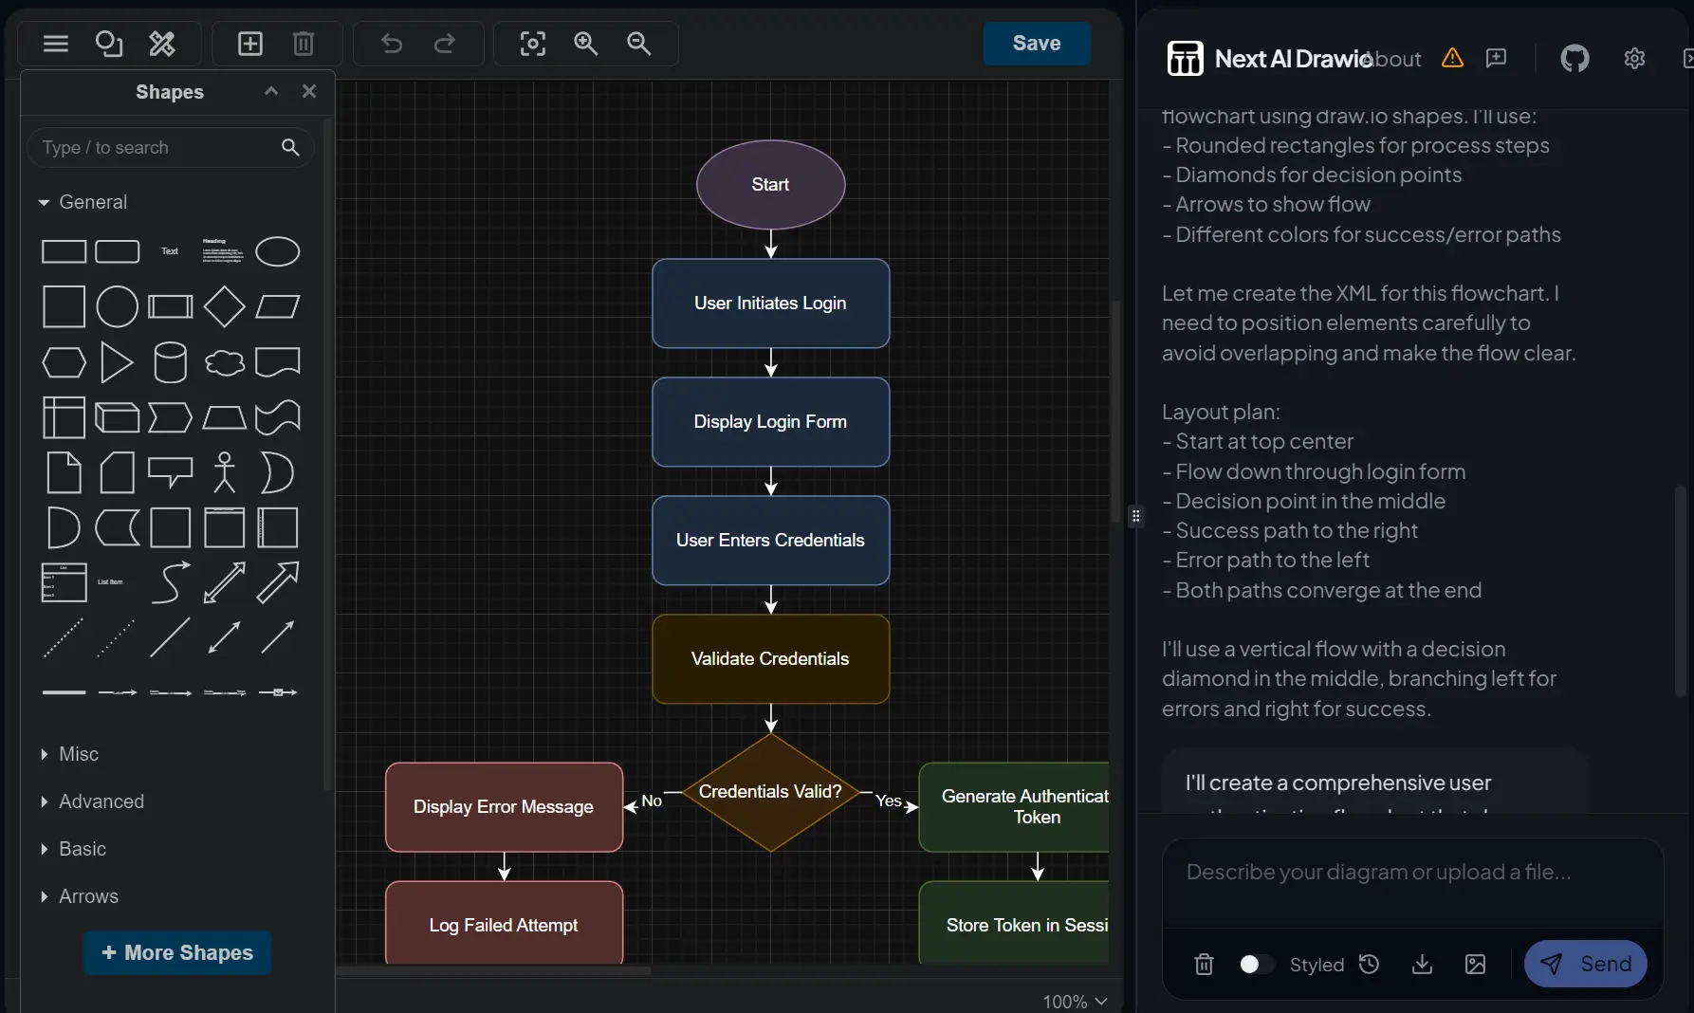The image size is (1694, 1013).
Task: Download the current diagram
Action: click(1421, 965)
